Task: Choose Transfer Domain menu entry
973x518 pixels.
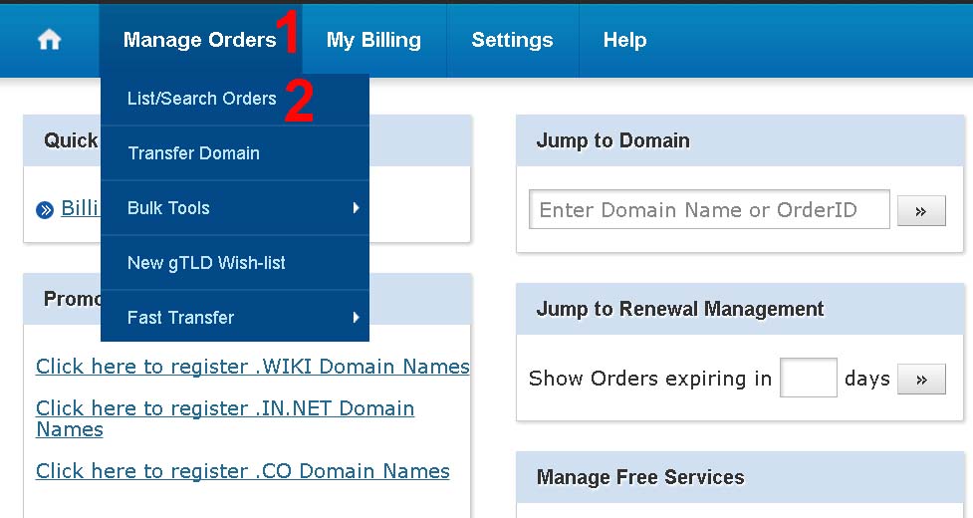Action: [193, 153]
